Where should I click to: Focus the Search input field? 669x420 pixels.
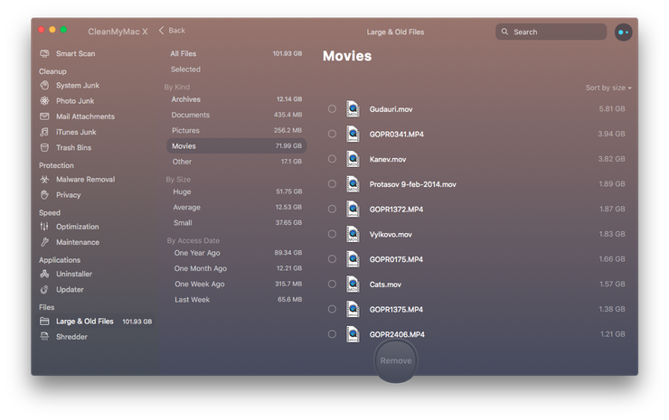(551, 32)
